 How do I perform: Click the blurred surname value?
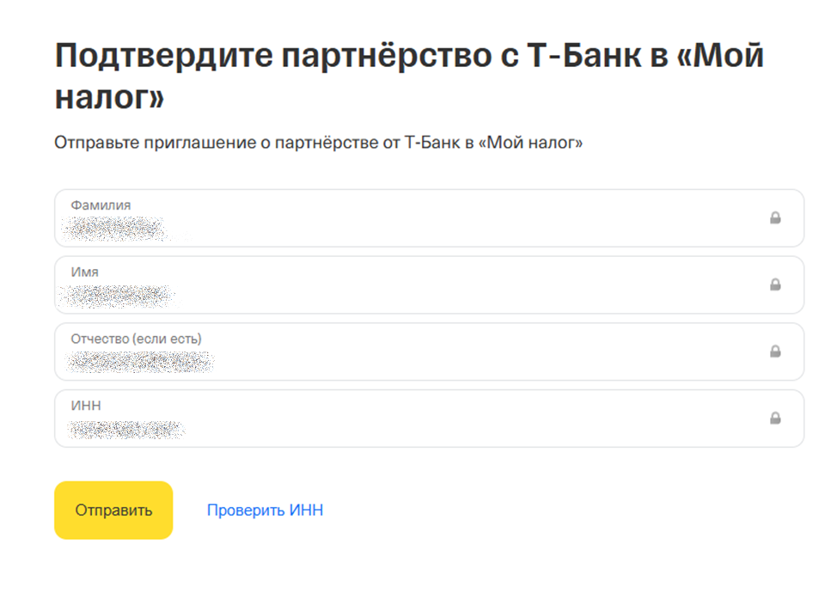[115, 229]
